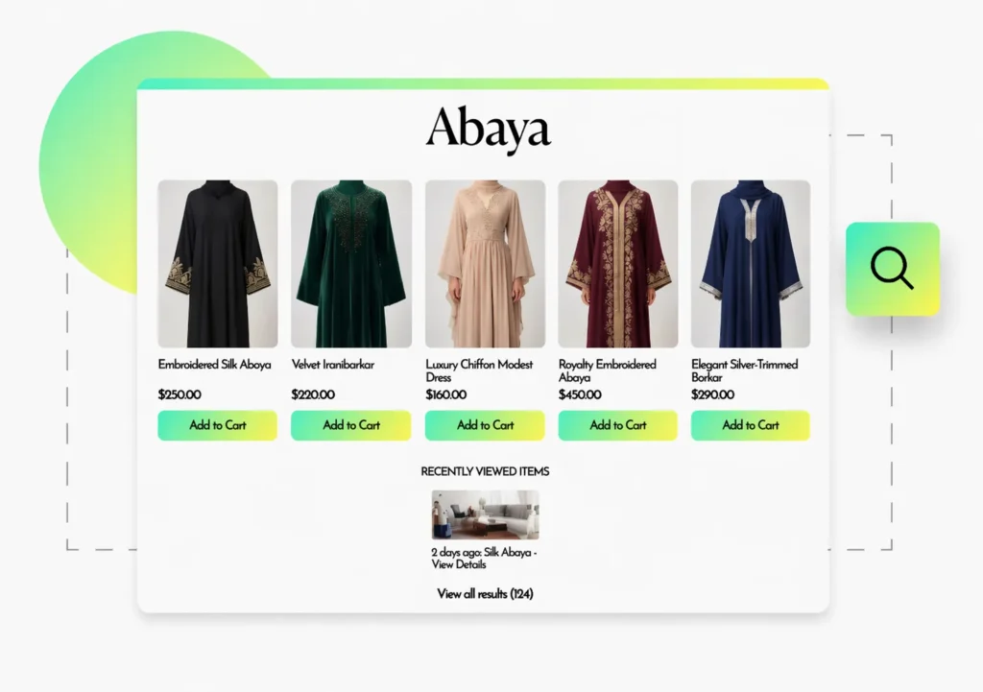Click the Abaya page heading
This screenshot has height=692, width=983.
488,128
